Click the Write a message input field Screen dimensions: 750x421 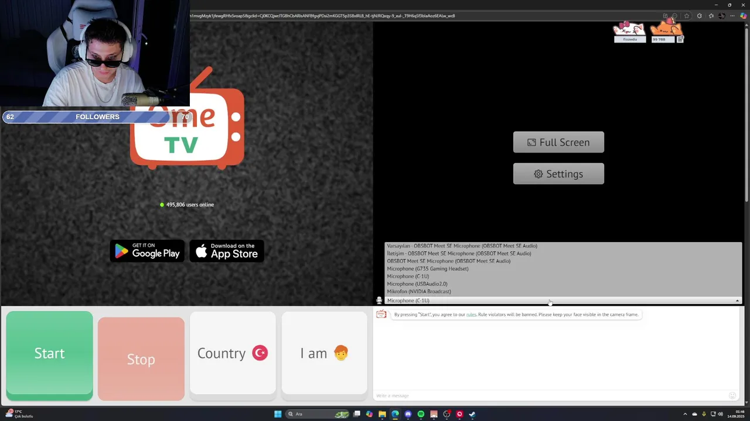pyautogui.click(x=550, y=396)
